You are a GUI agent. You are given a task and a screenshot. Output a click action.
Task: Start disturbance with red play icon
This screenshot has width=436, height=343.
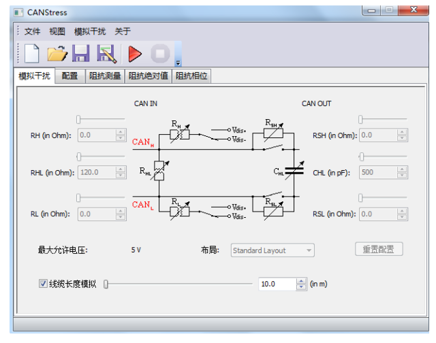point(135,54)
